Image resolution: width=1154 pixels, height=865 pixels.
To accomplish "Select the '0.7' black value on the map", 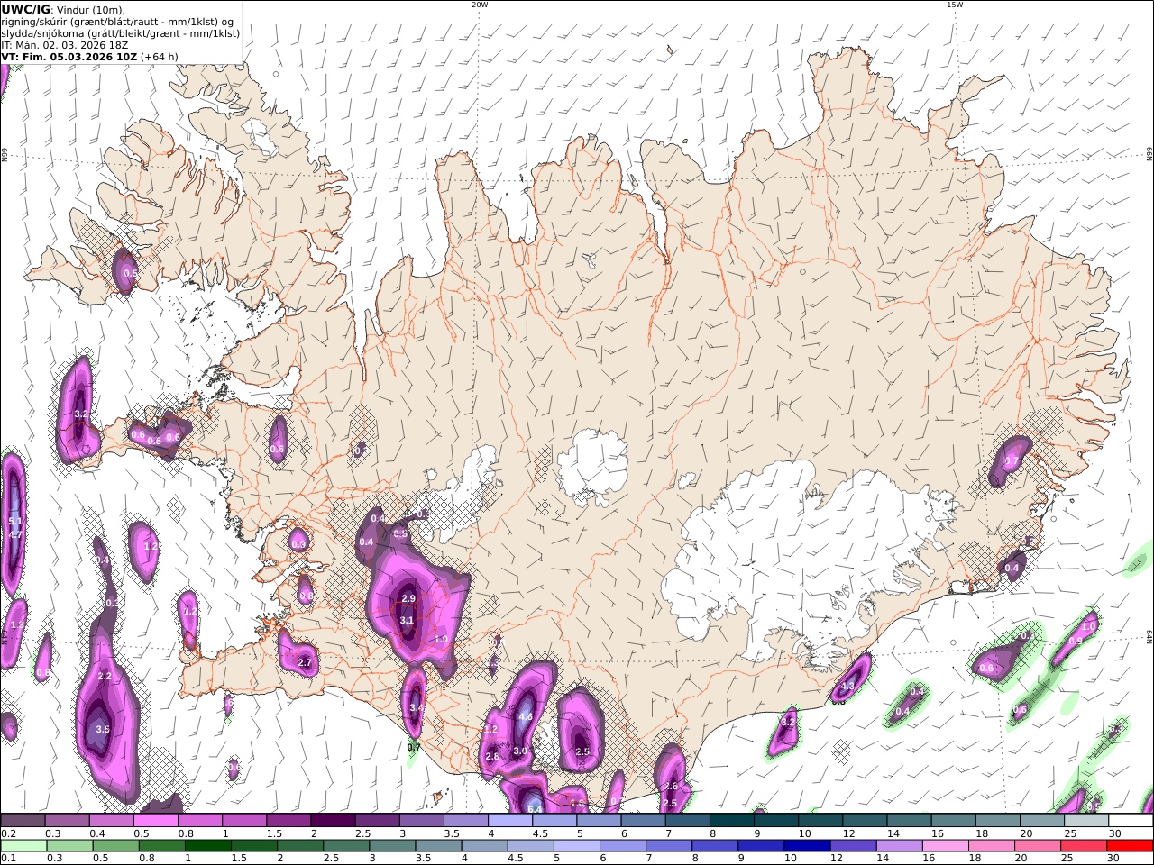I will 414,746.
